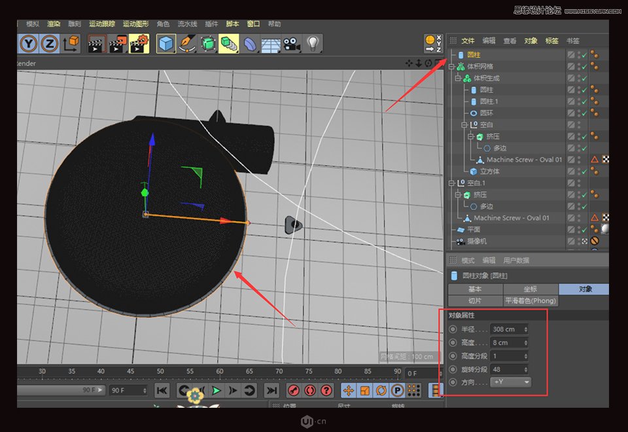
Task: Click the up stepper for 旋转分段
Action: pos(525,366)
